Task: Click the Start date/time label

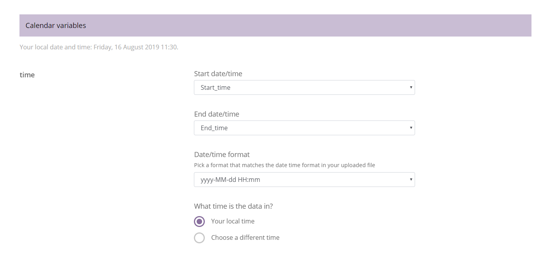Action: (218, 73)
